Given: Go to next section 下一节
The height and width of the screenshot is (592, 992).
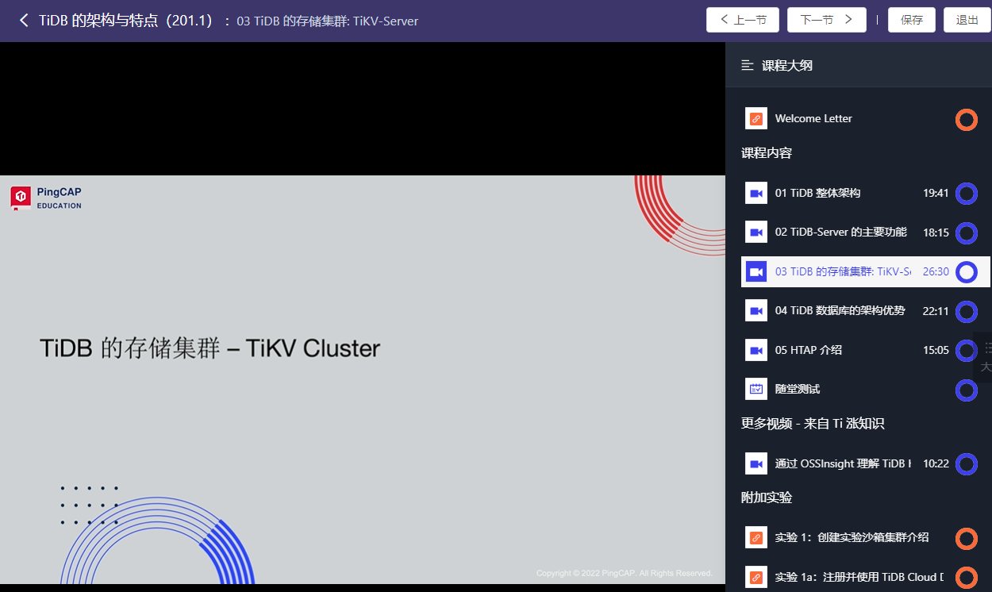Looking at the screenshot, I should pyautogui.click(x=826, y=20).
